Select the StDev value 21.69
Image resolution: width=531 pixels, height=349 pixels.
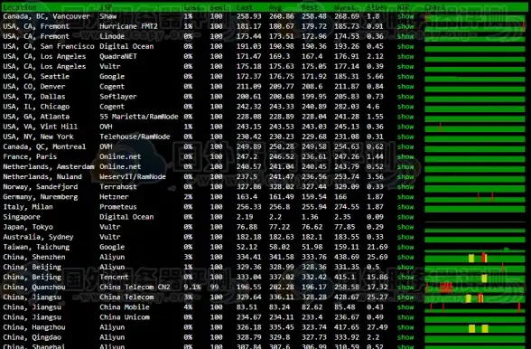click(377, 247)
